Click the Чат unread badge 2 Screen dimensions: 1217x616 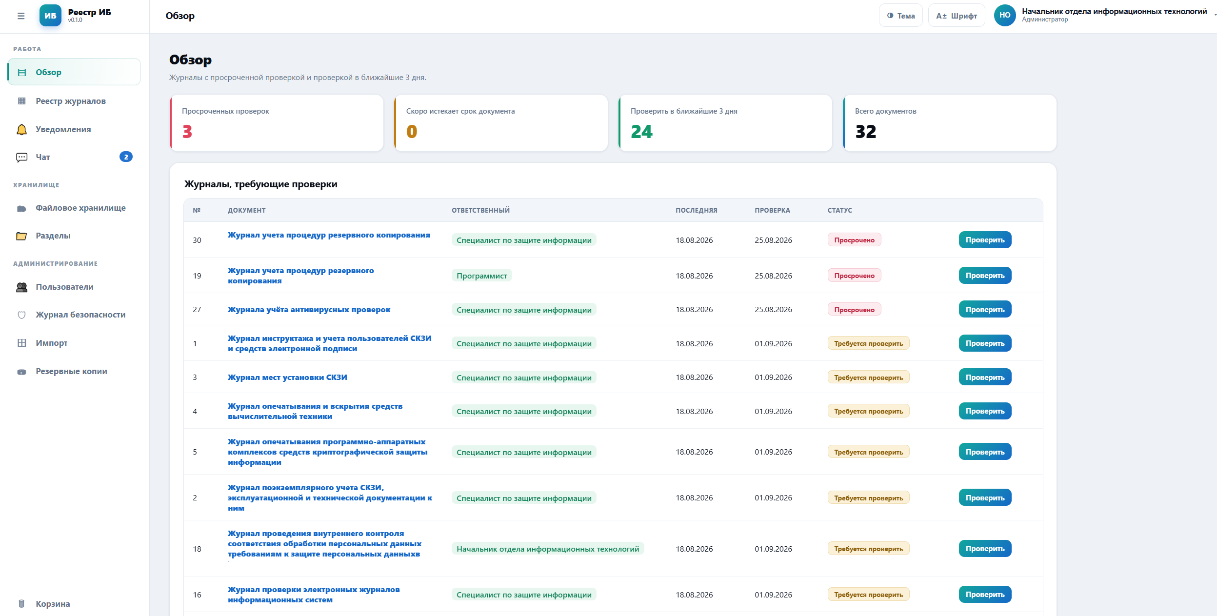point(126,157)
